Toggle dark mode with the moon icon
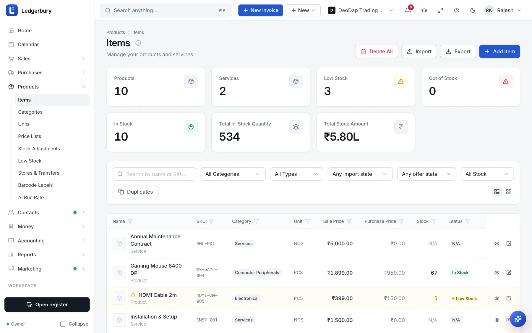532x333 pixels. pos(473,10)
